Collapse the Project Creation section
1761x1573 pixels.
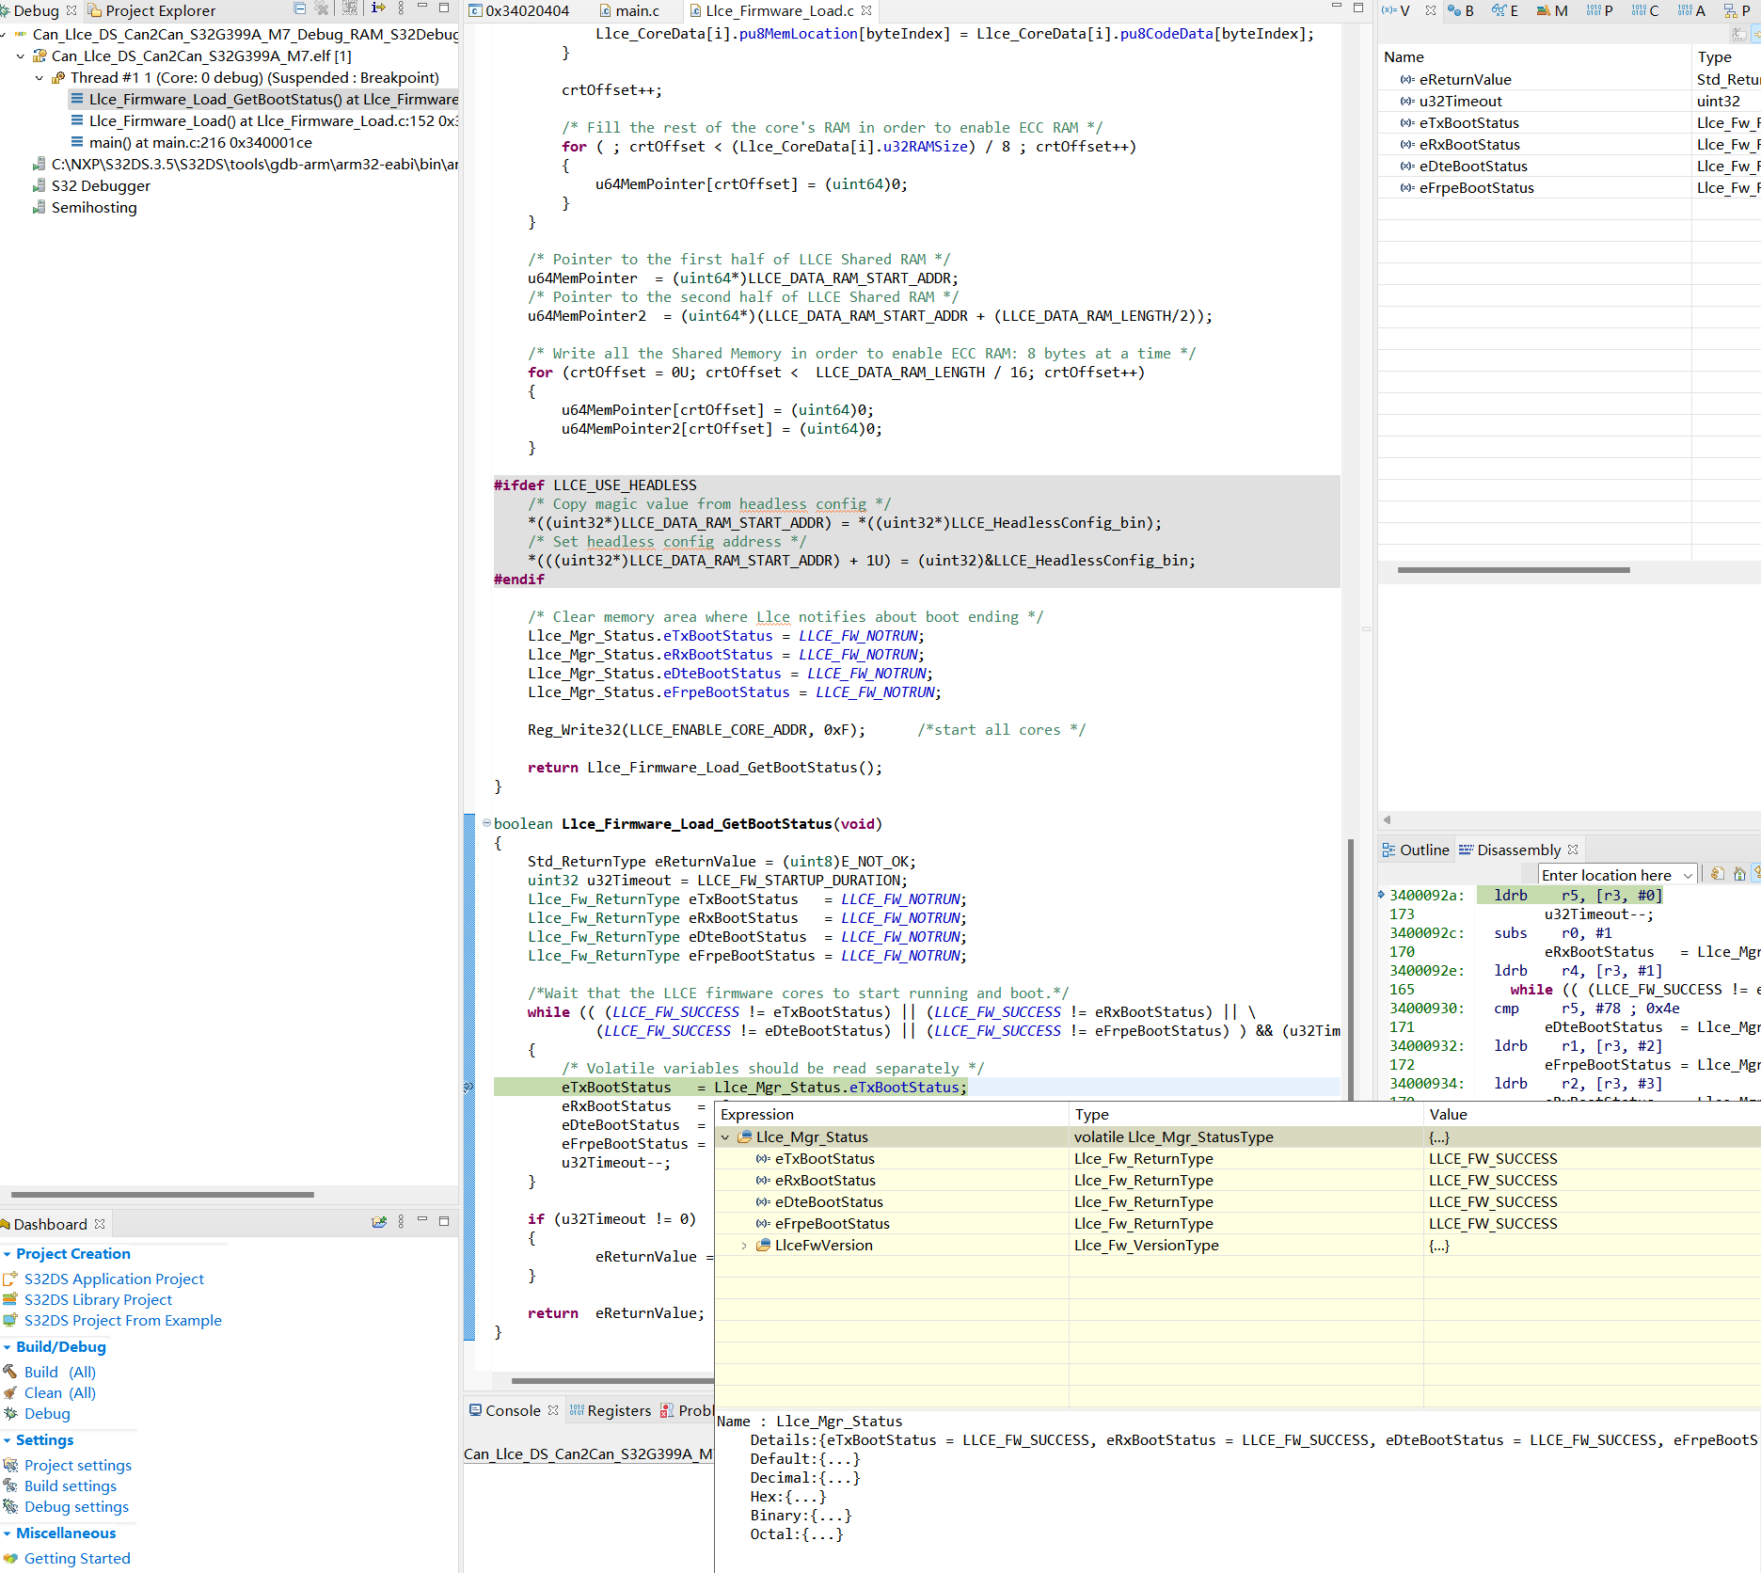(8, 1254)
